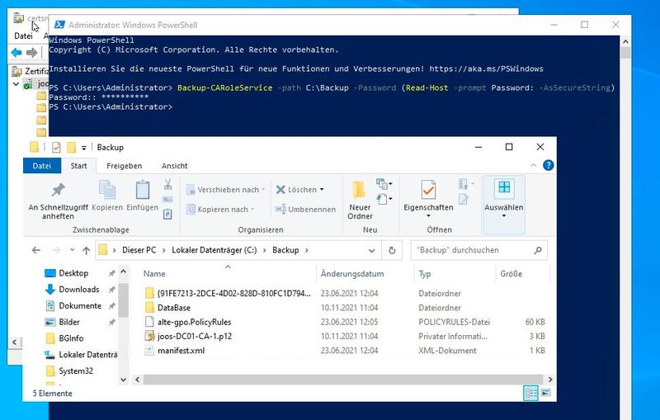This screenshot has width=660, height=420.
Task: Click the paste shortcut icon in Zwischenablage
Action: (x=167, y=215)
